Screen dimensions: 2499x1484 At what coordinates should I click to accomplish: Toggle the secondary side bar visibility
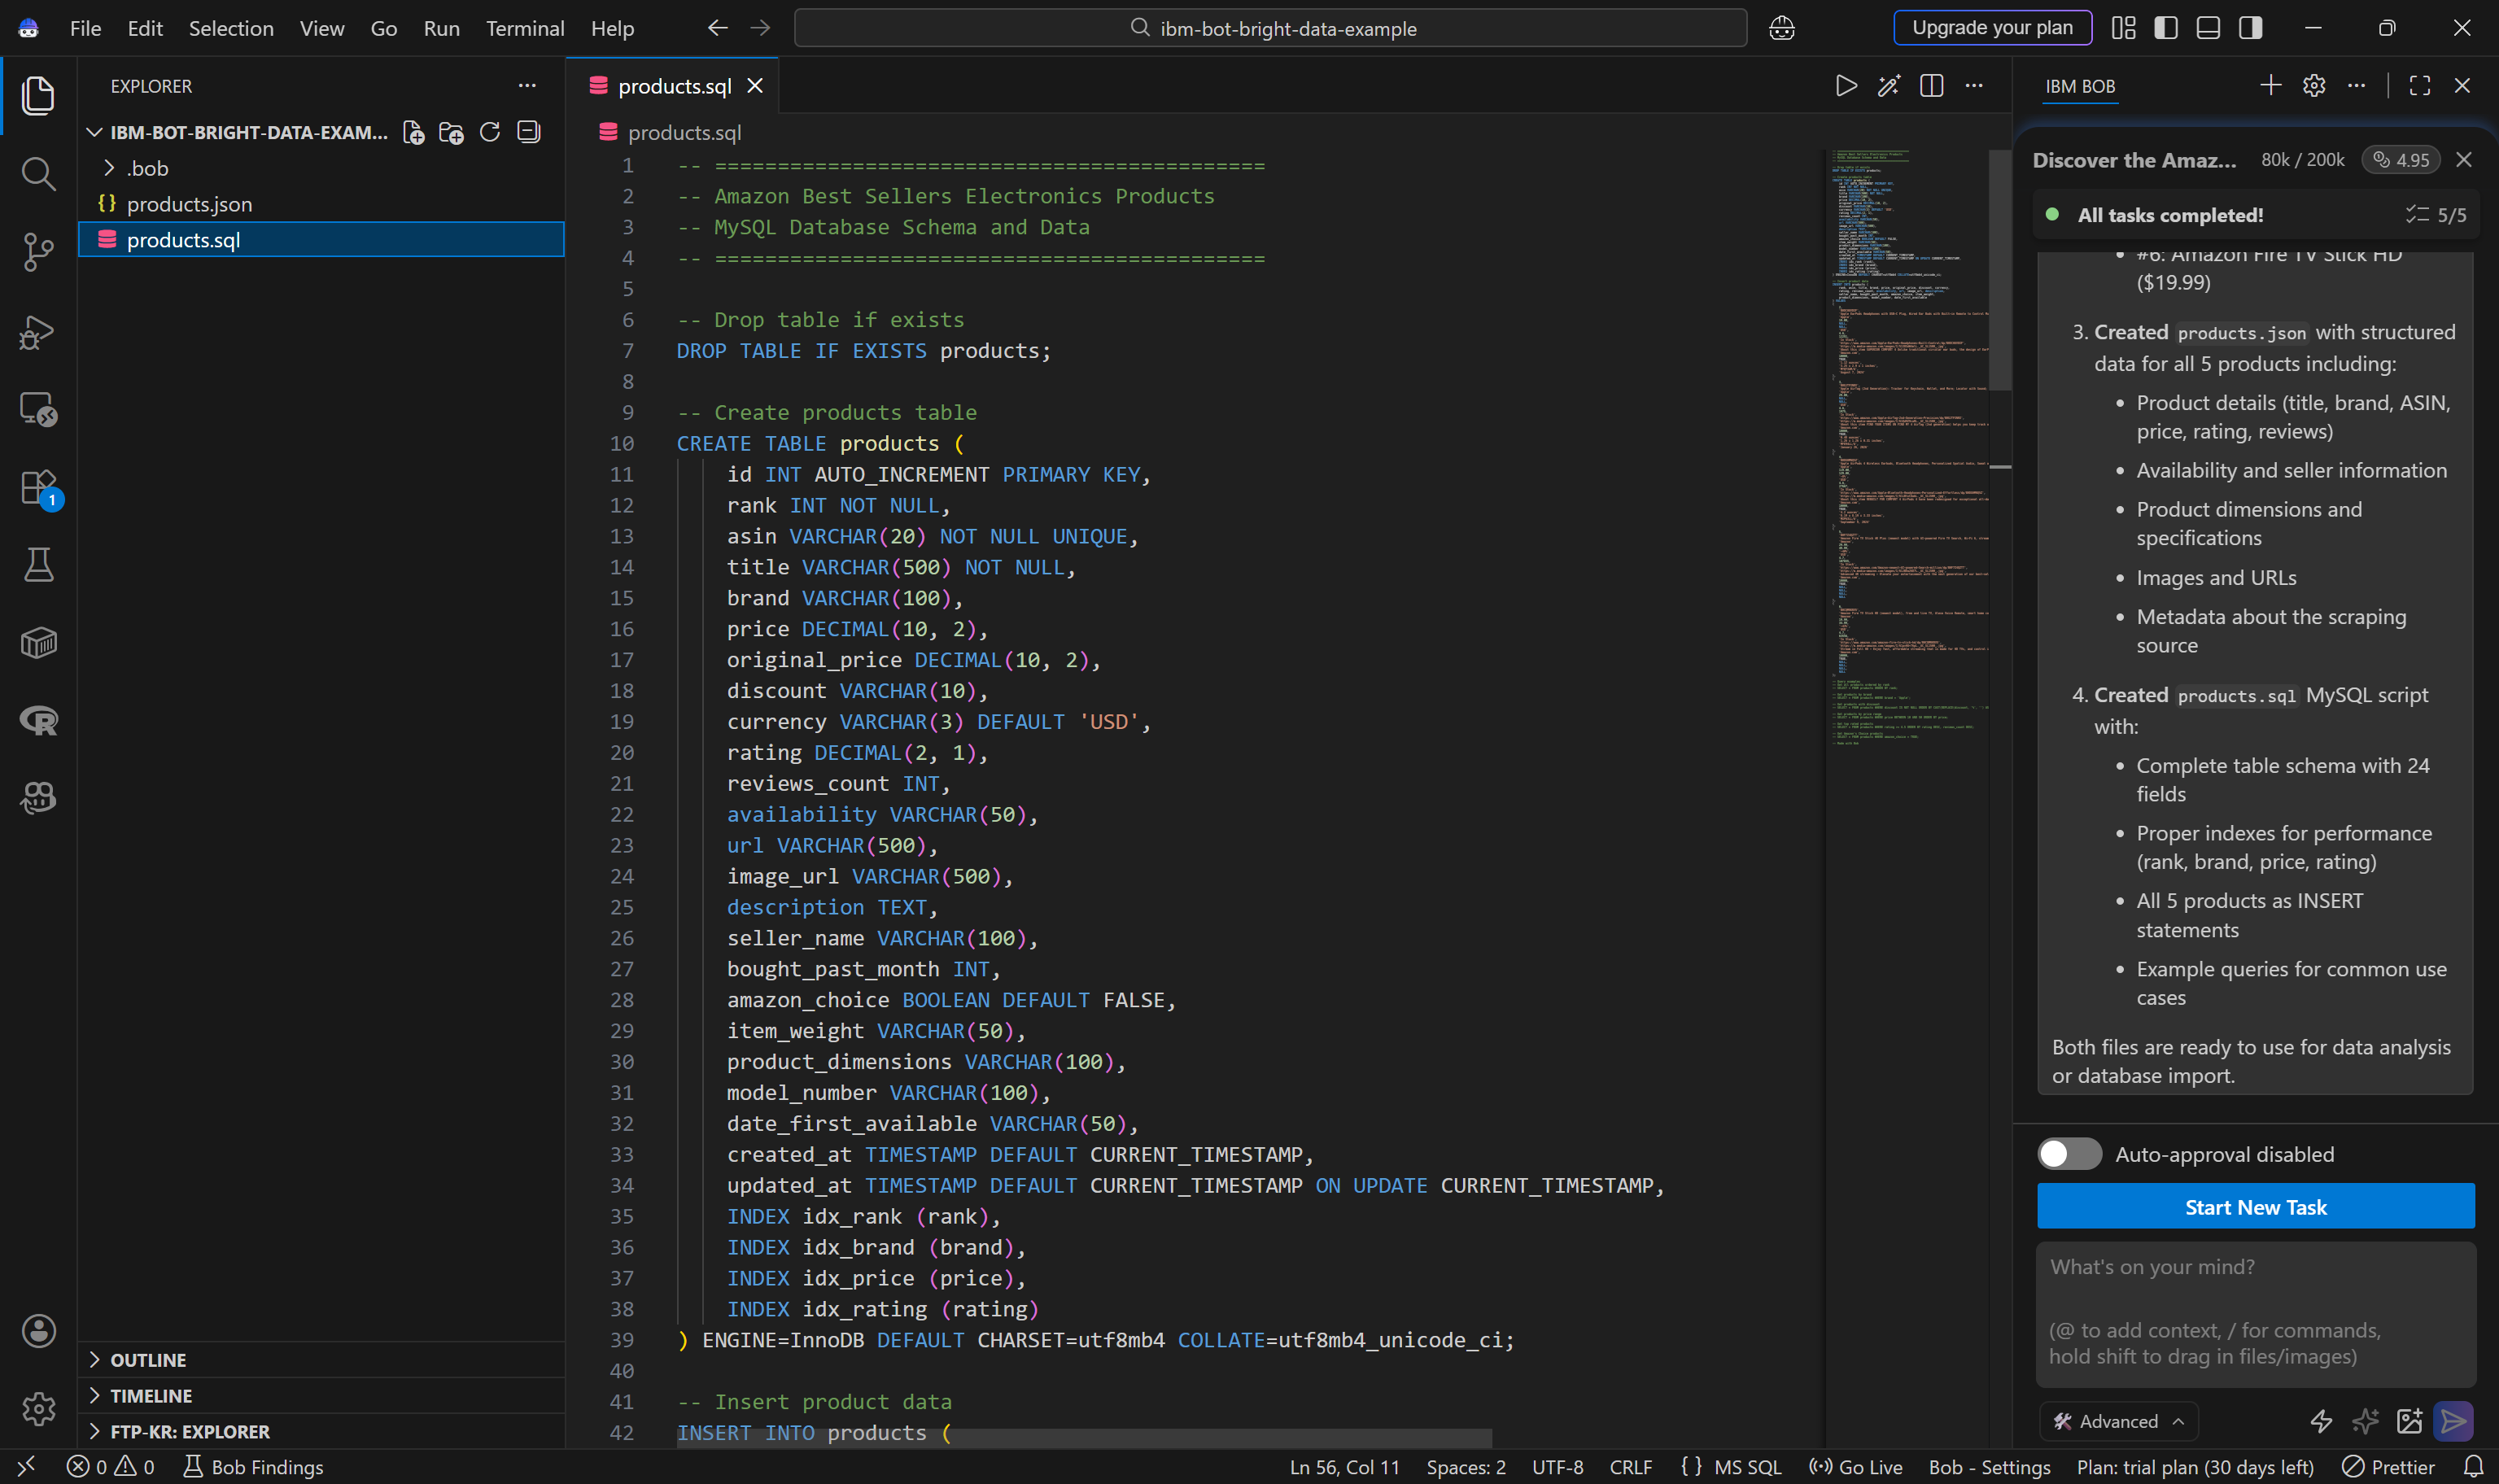pos(2250,28)
